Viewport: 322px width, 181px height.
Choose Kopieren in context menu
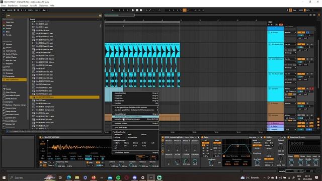coord(135,96)
